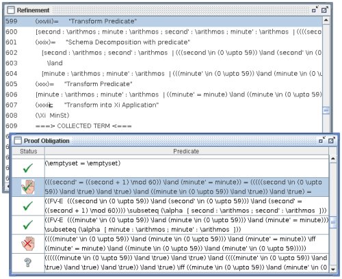Maximize the Proof Obligation internal window
This screenshot has width=342, height=279.
pyautogui.click(x=332, y=140)
